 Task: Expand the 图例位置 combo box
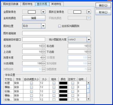(43, 26)
